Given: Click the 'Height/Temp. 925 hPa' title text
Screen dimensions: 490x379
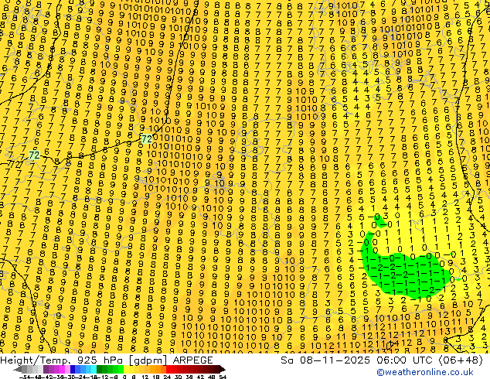Looking at the screenshot, I should pos(62,360).
